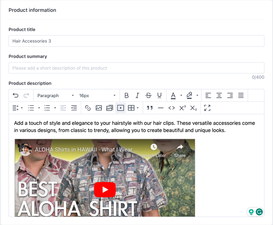Screen dimensions: 273x225
Task: Click the redo arrow in editor toolbar
Action: click(x=26, y=95)
